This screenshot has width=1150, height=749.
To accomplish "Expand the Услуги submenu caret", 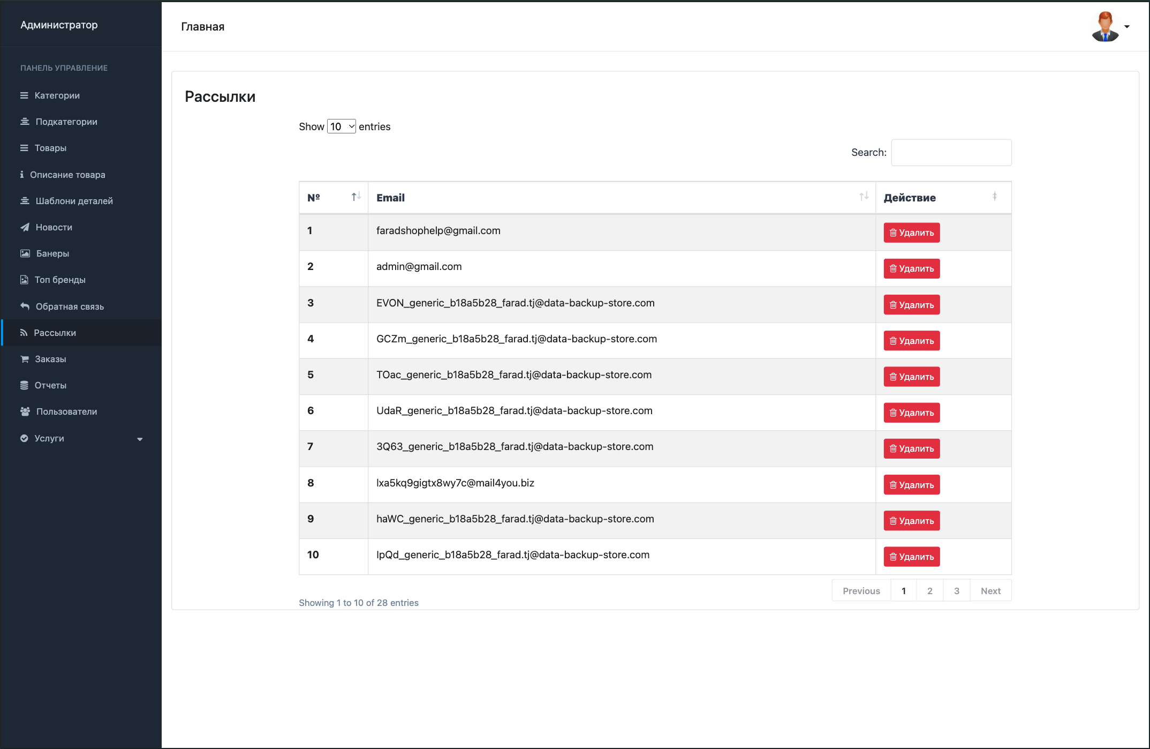I will (140, 439).
